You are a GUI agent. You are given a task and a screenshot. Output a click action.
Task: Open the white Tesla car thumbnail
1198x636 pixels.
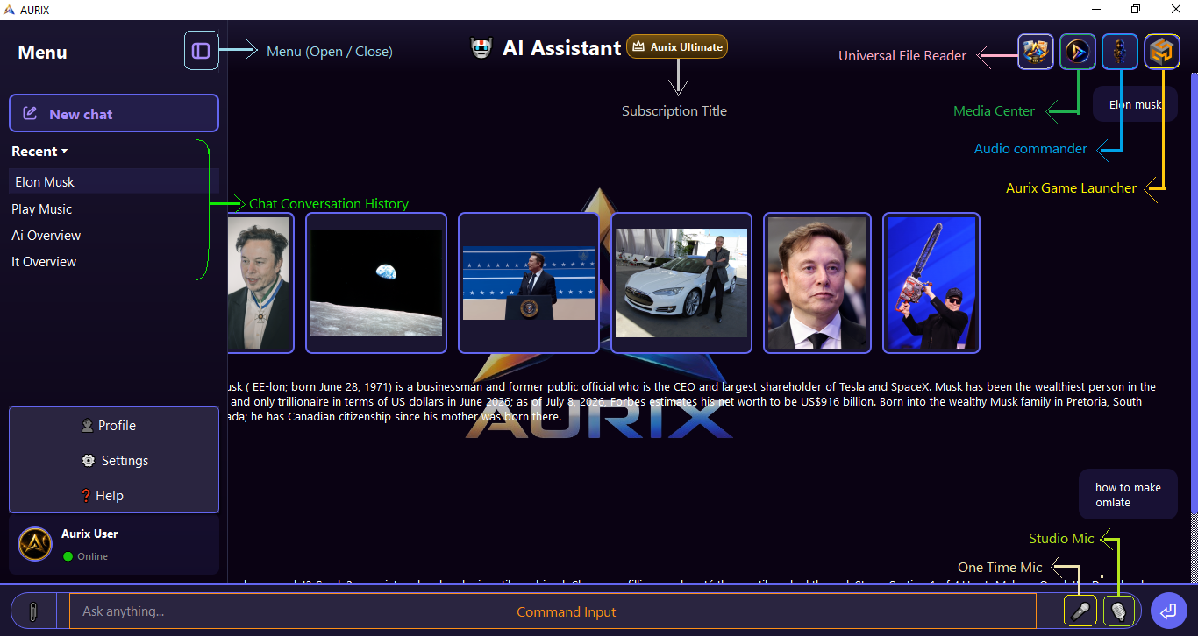coord(681,283)
